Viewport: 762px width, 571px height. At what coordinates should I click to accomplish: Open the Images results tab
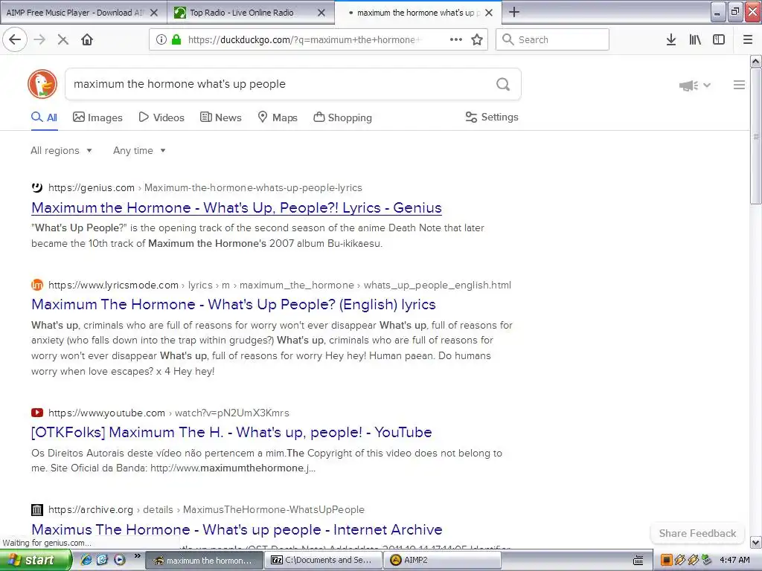click(x=97, y=117)
